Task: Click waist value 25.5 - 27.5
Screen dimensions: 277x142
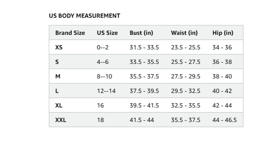Action: pos(186,62)
